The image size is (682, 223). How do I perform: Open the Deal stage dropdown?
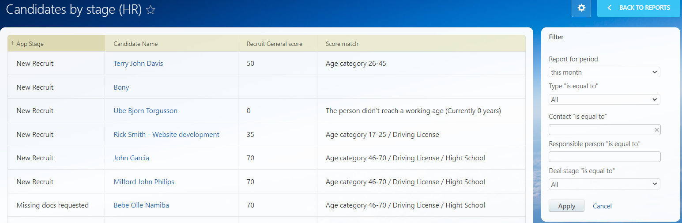604,184
